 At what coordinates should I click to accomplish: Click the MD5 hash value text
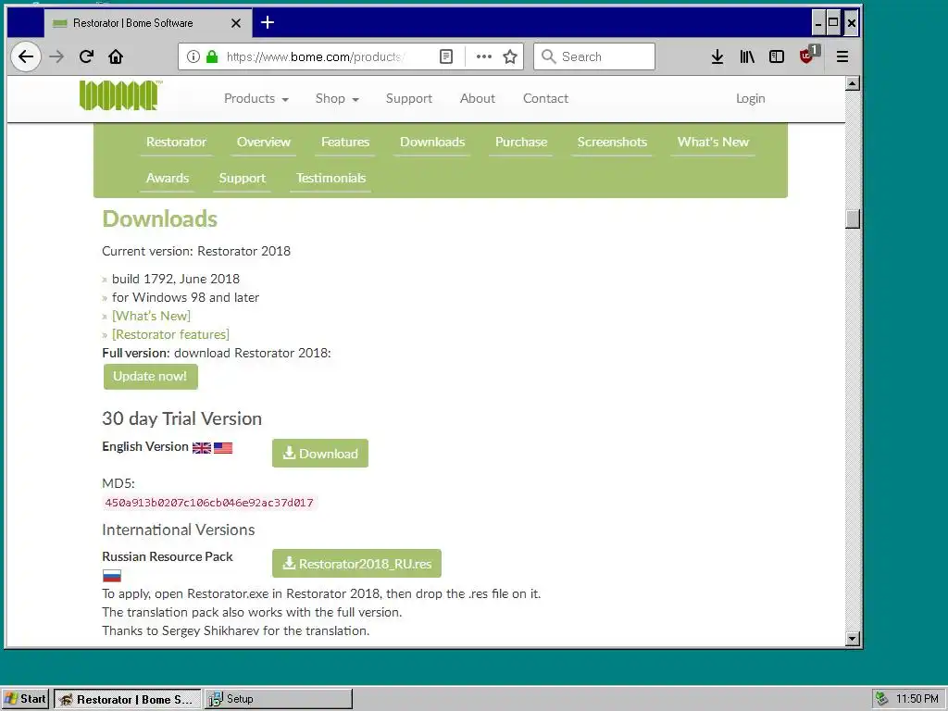[x=209, y=503]
